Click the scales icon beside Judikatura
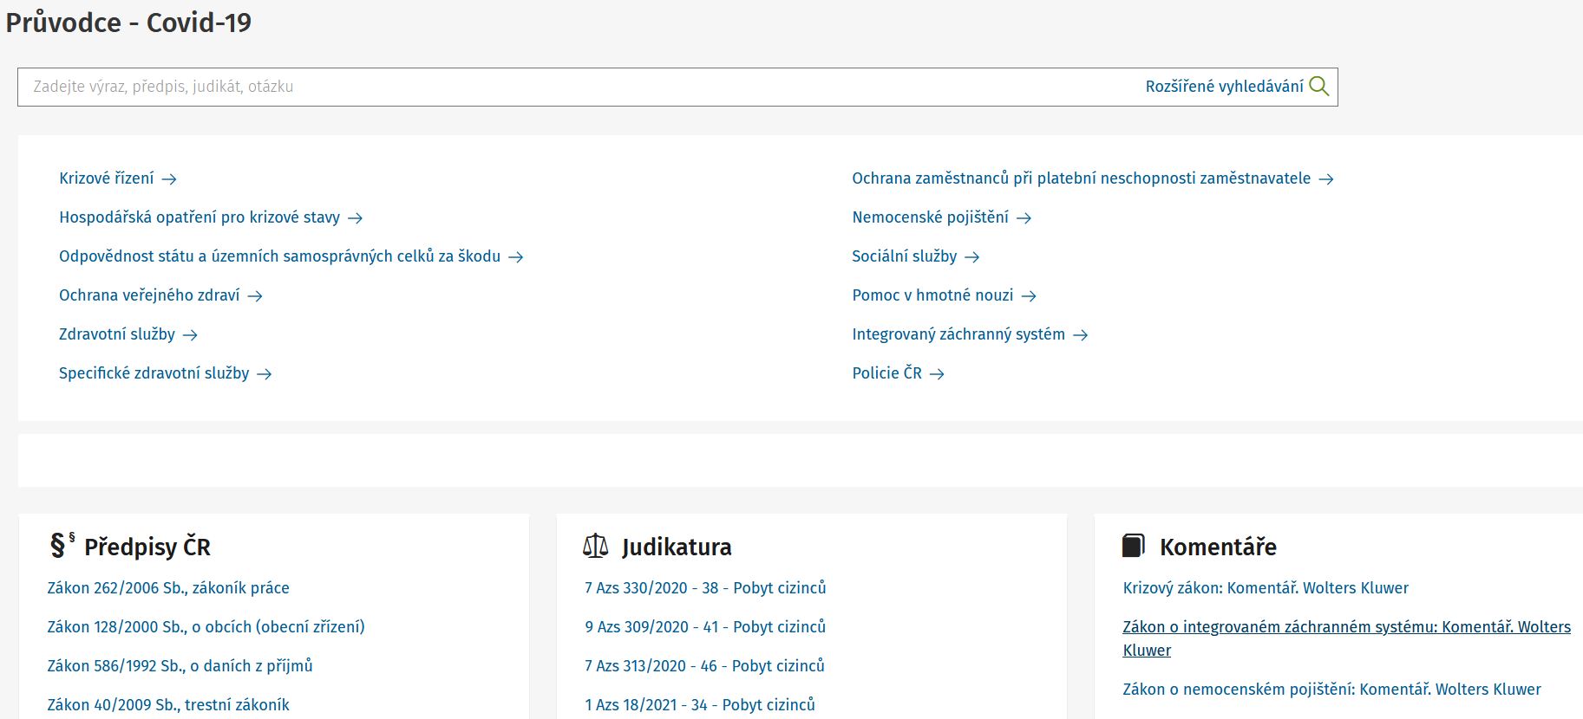 [x=596, y=546]
